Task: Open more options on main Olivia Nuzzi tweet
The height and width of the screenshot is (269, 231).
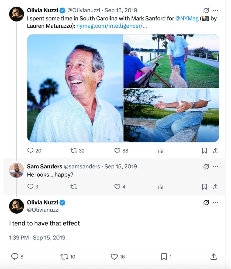Action: 216,203
